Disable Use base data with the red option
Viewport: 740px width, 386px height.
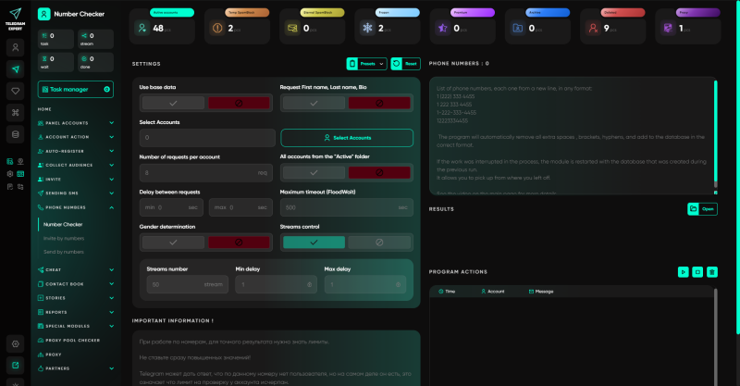point(239,103)
